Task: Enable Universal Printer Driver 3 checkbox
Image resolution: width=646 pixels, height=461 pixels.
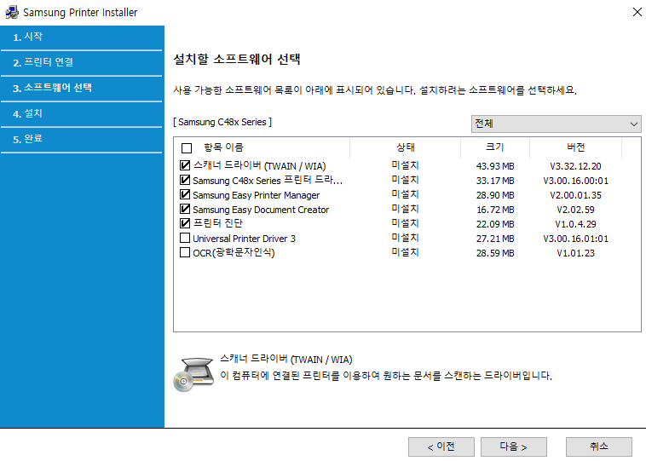Action: [185, 238]
